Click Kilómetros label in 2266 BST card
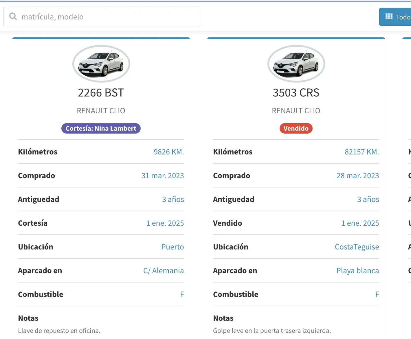411x339 pixels. 38,152
